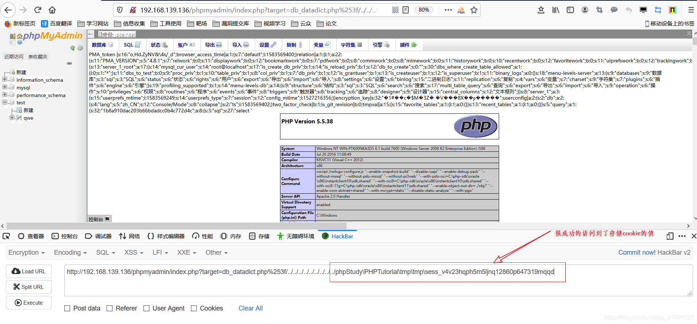Click the screenshot crop extension icon

600,10
